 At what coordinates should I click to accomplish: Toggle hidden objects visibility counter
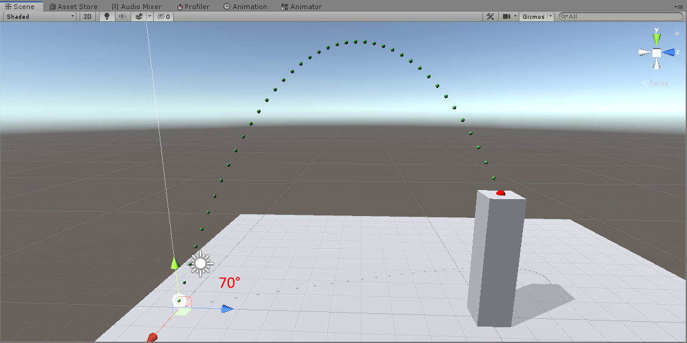click(163, 16)
